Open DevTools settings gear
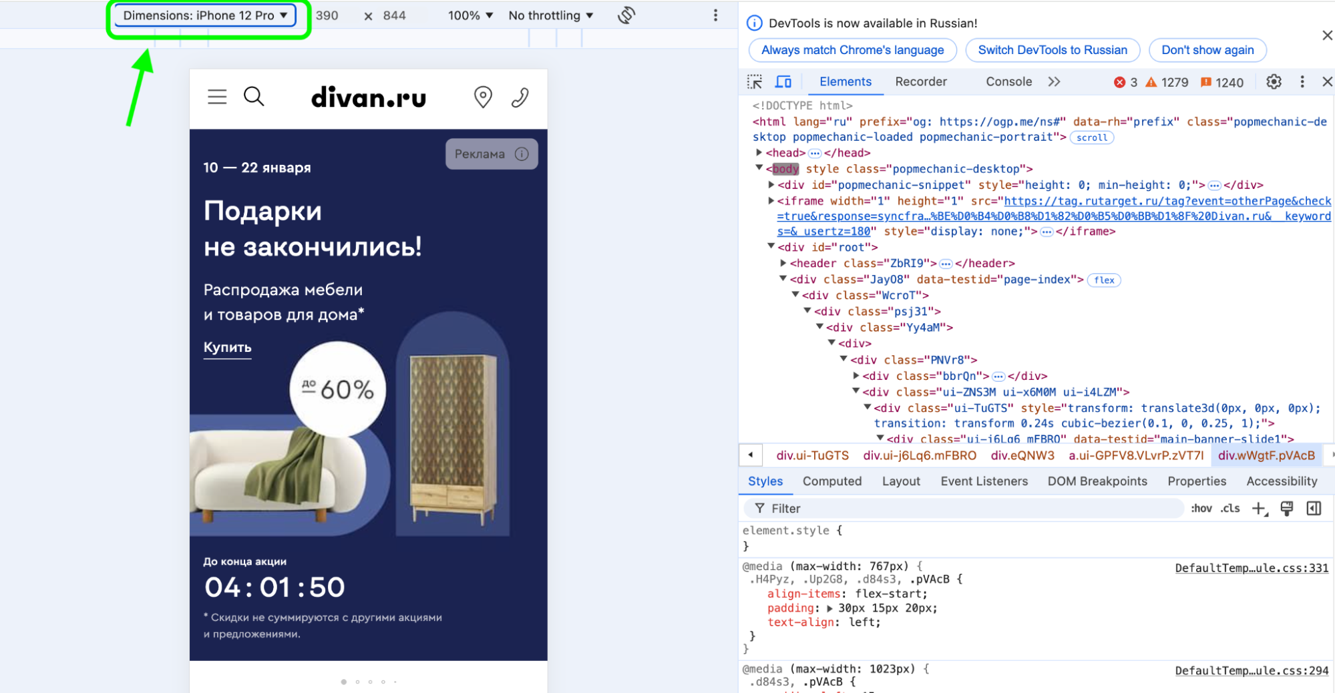Screen dimensions: 1335x693 tap(1274, 82)
